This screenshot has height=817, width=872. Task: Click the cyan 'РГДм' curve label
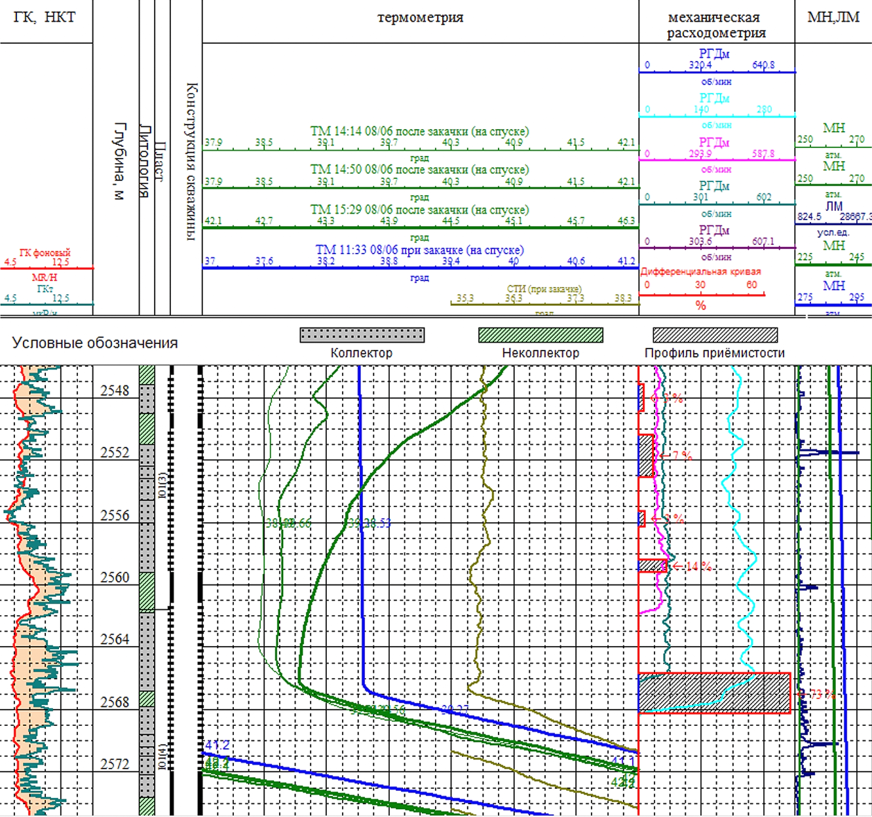pyautogui.click(x=714, y=98)
